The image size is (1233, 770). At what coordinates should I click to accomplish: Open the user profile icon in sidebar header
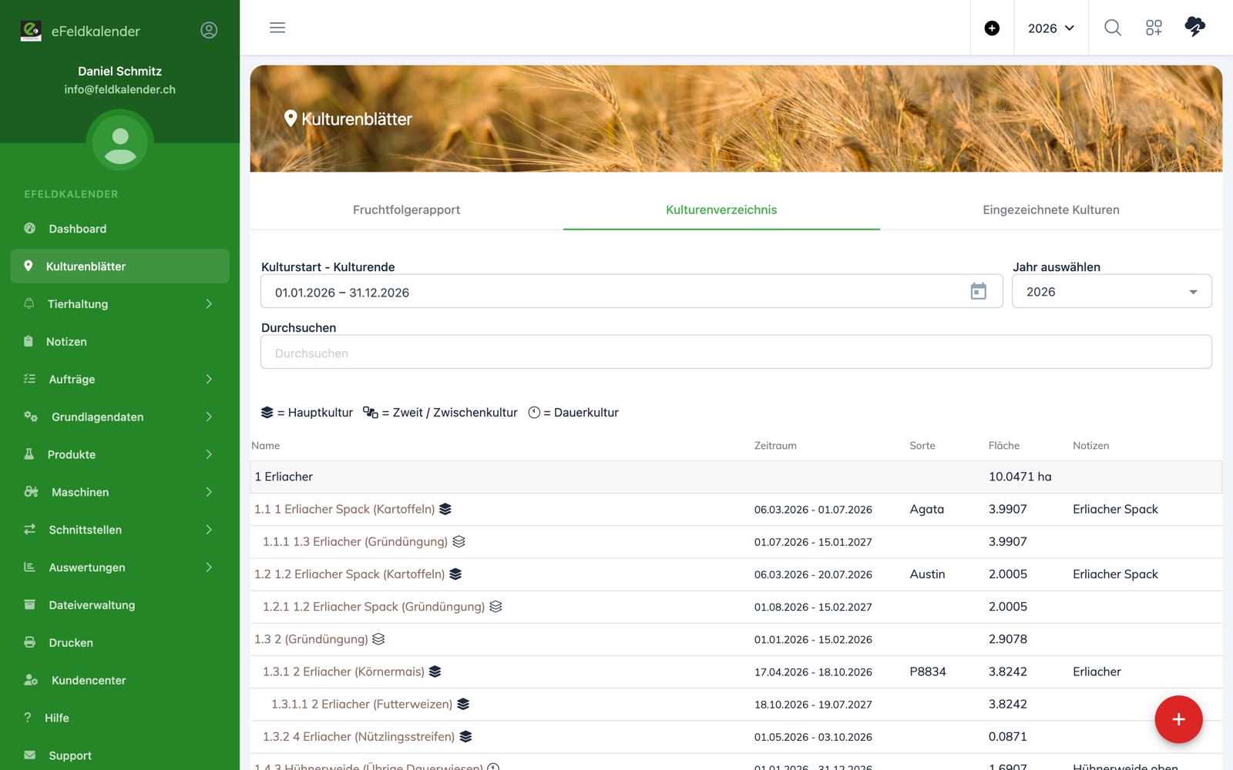209,30
